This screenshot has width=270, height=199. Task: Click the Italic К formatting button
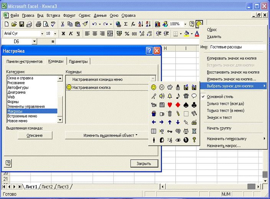tap(71, 33)
